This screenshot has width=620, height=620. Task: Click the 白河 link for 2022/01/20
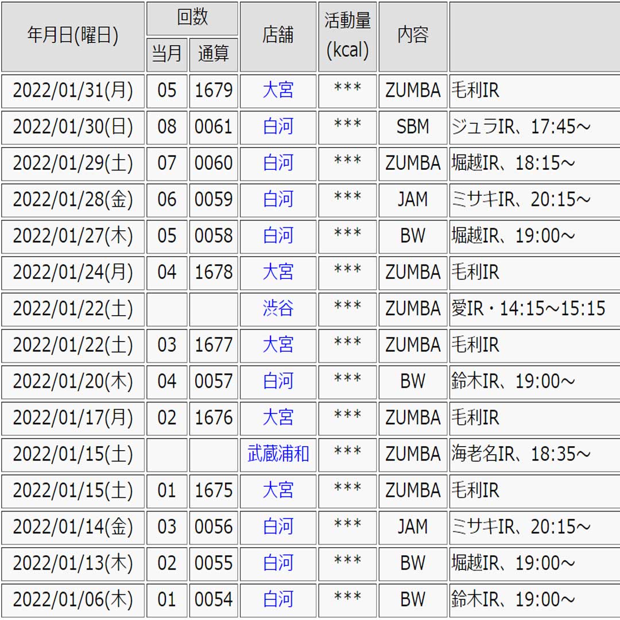[x=278, y=381]
